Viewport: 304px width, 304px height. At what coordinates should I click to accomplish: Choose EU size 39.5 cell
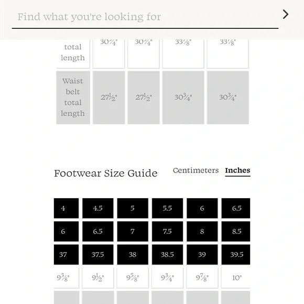click(236, 255)
